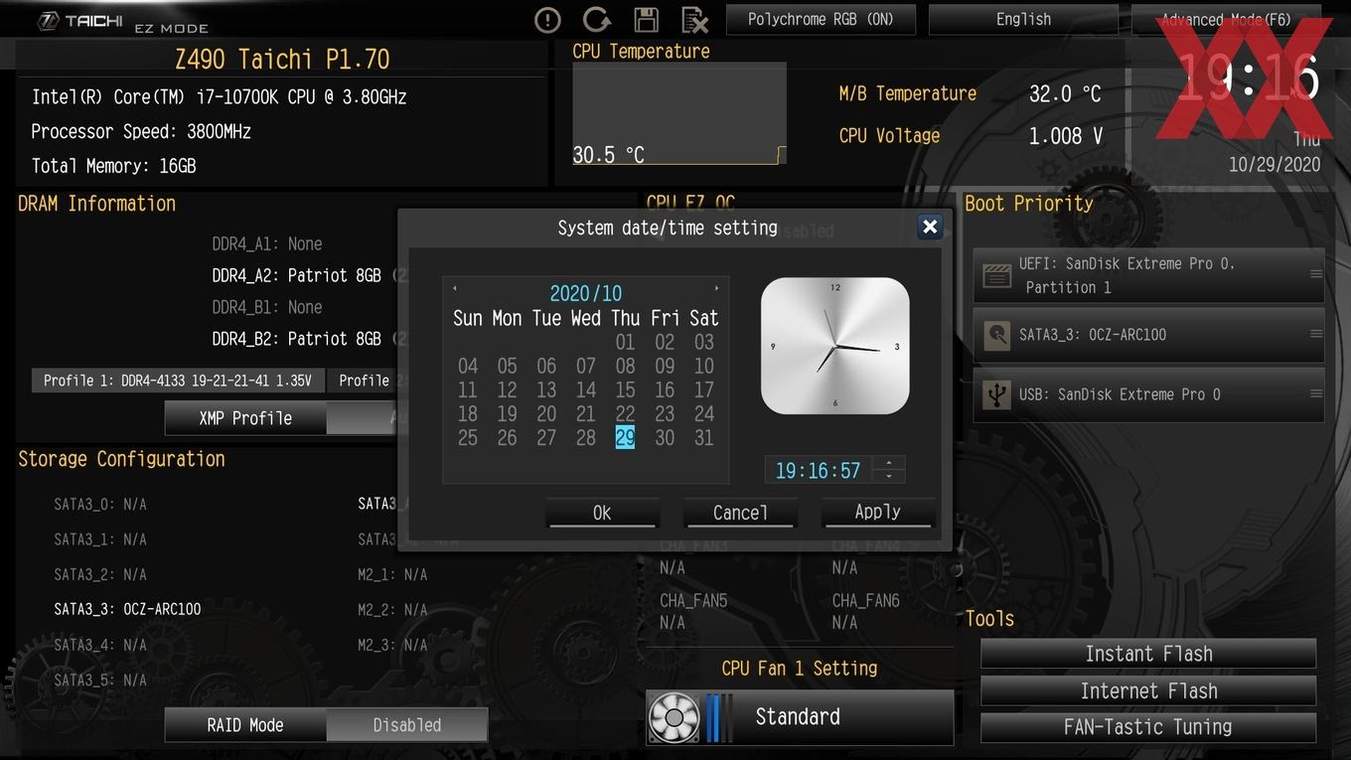Cancel the date/time dialog
This screenshot has width=1351, height=760.
pyautogui.click(x=740, y=513)
